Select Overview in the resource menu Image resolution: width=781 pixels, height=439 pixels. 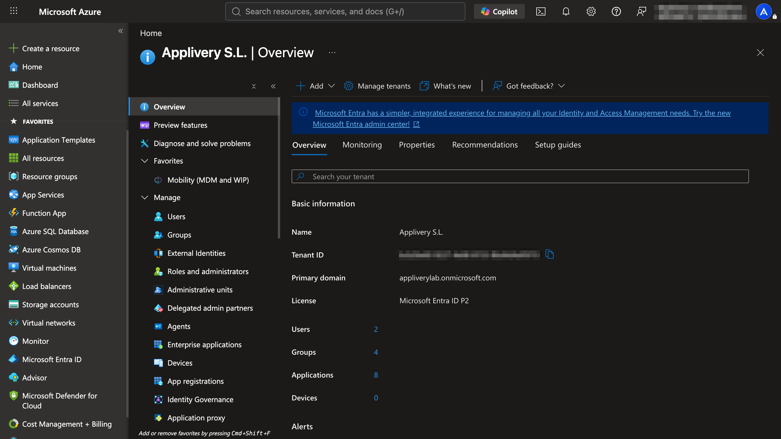tap(204, 107)
